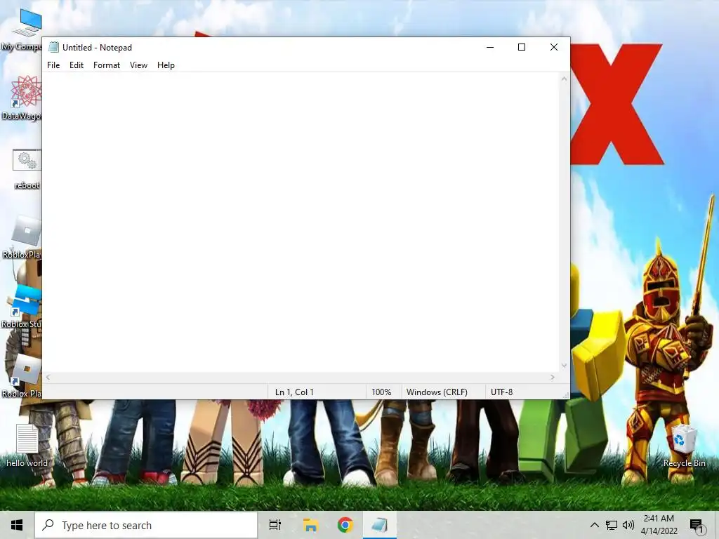Click the '100%' zoom status entry
This screenshot has width=719, height=539.
click(381, 392)
